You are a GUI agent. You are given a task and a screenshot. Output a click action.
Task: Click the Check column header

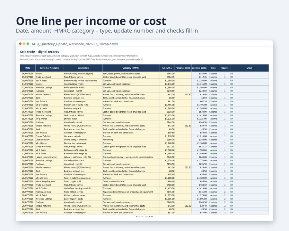[x=250, y=68]
